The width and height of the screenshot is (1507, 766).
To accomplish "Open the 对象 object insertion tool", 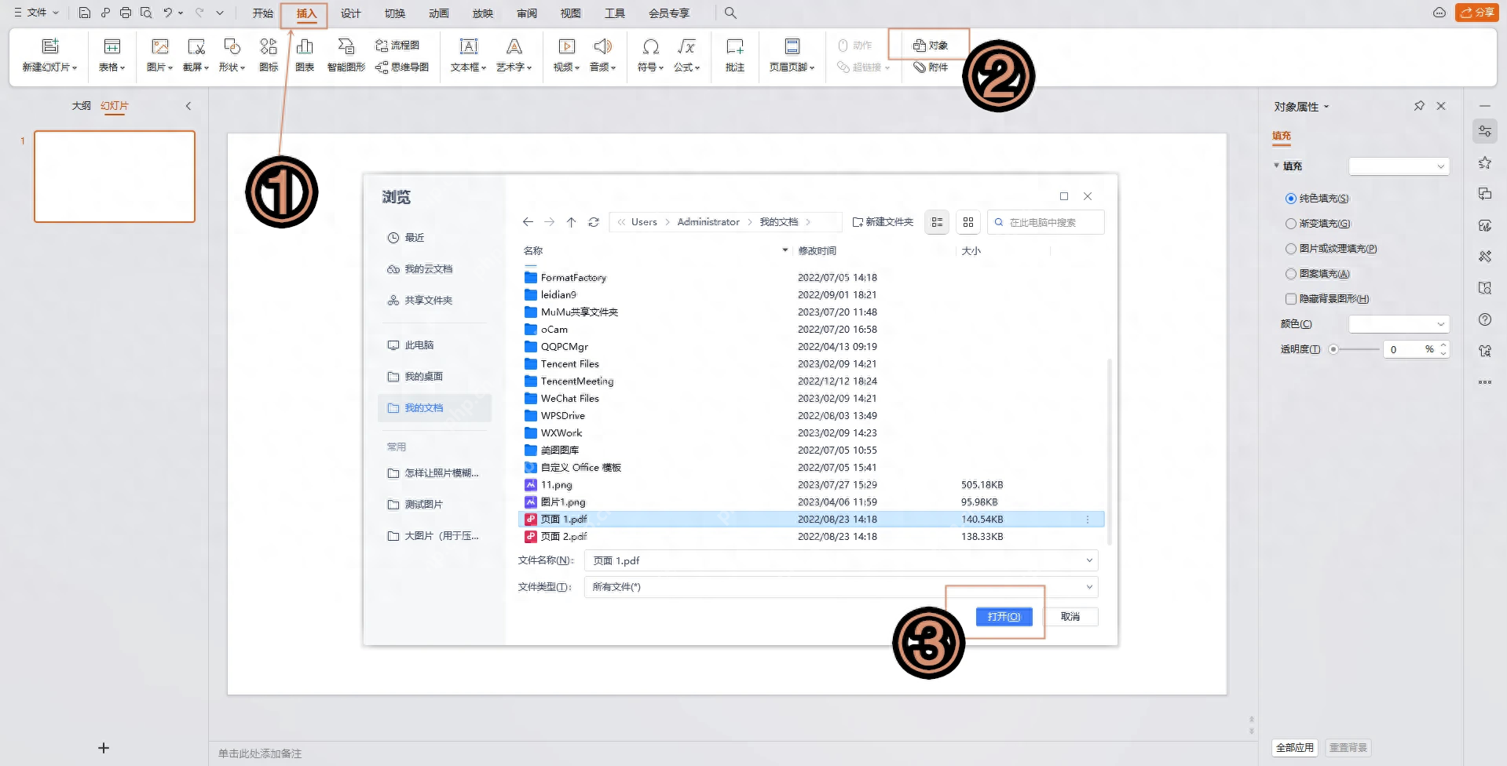I will point(929,45).
